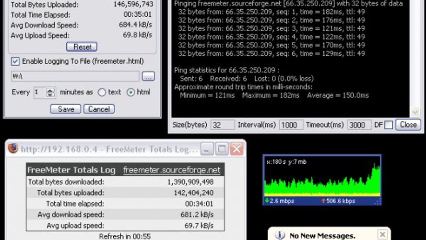Click the Minimum = 121ms statistics line
Viewport: 426px width, 240px height.
point(274,96)
